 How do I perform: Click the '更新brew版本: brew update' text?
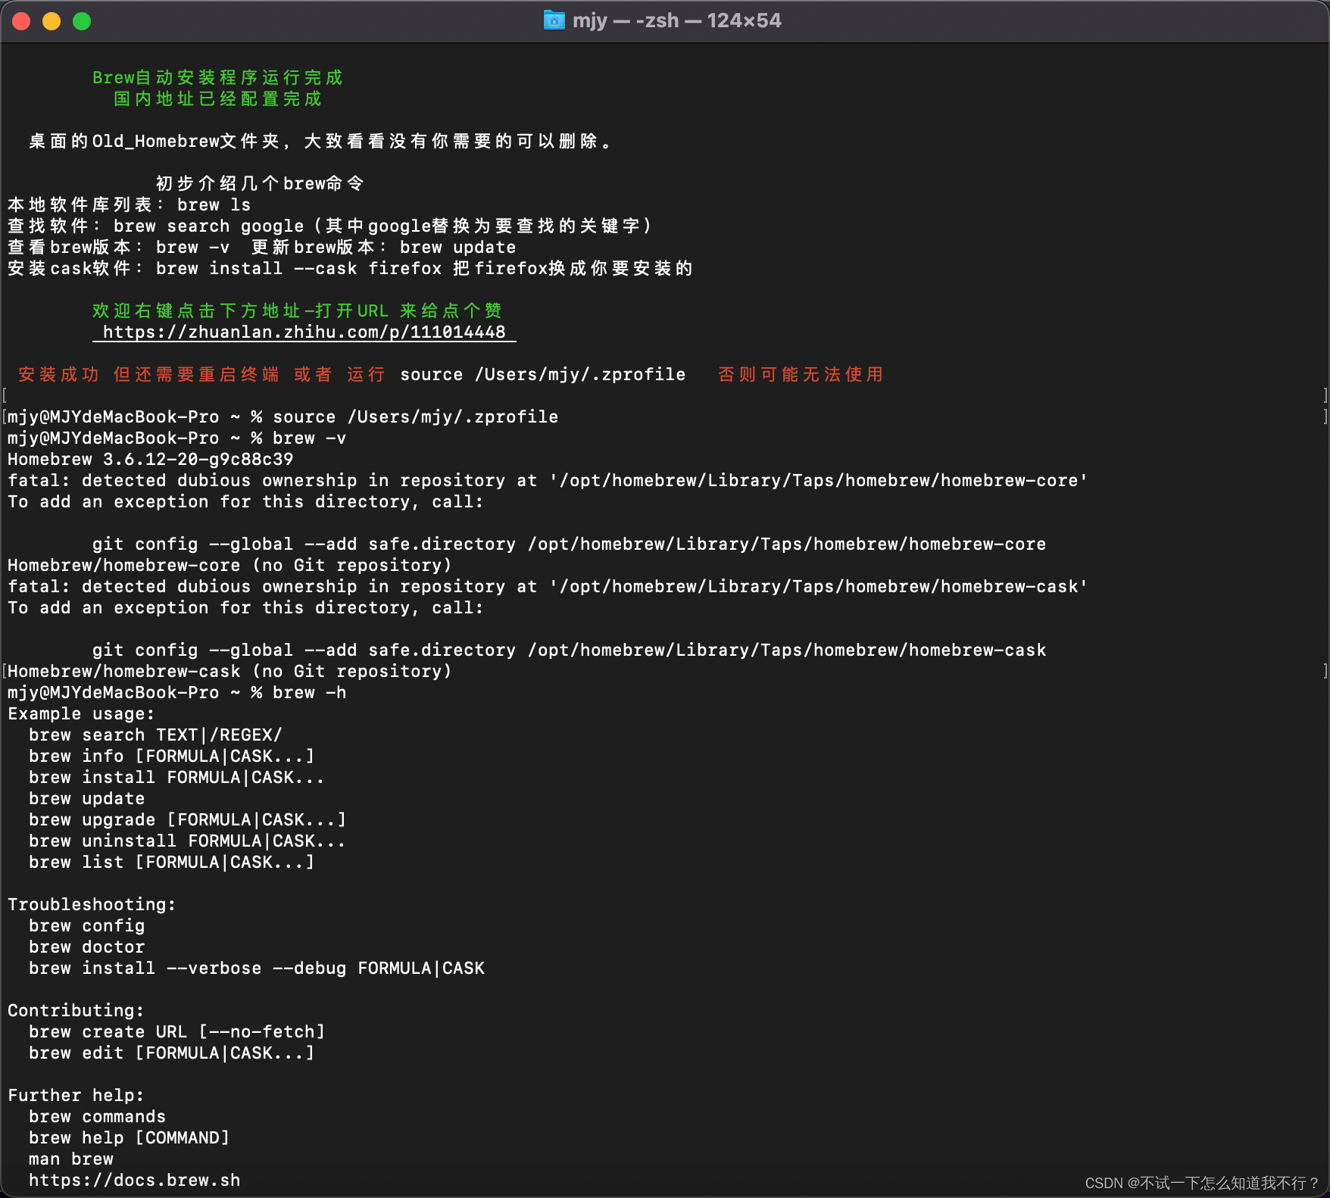(384, 248)
